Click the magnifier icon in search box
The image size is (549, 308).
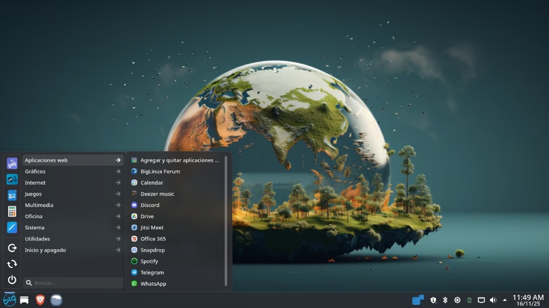click(x=29, y=283)
